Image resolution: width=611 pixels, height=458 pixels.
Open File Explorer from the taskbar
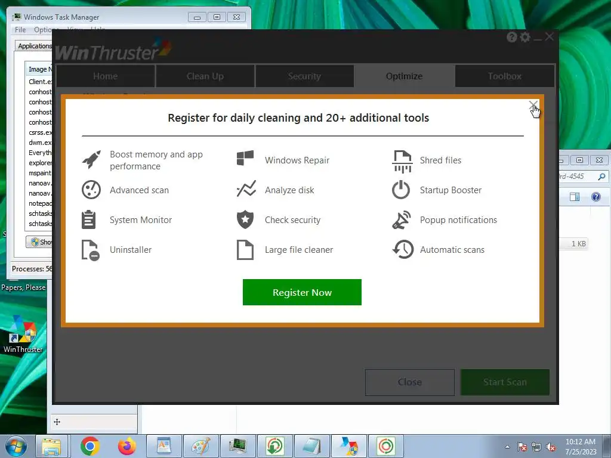coord(52,446)
